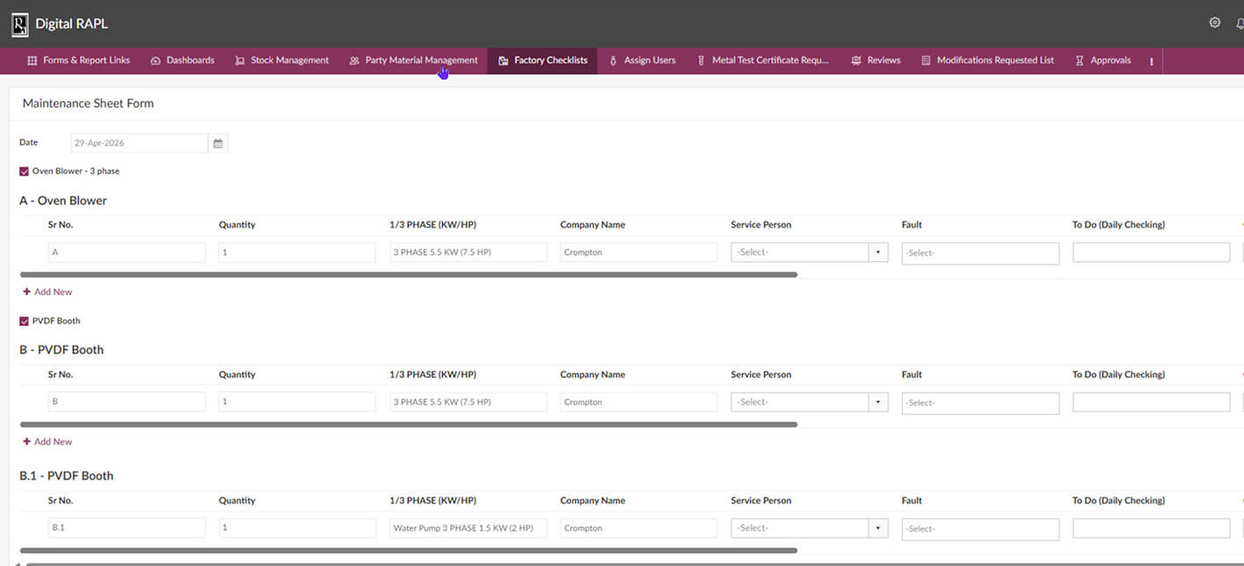Click Quantity field in row B
This screenshot has width=1244, height=566.
pos(297,402)
